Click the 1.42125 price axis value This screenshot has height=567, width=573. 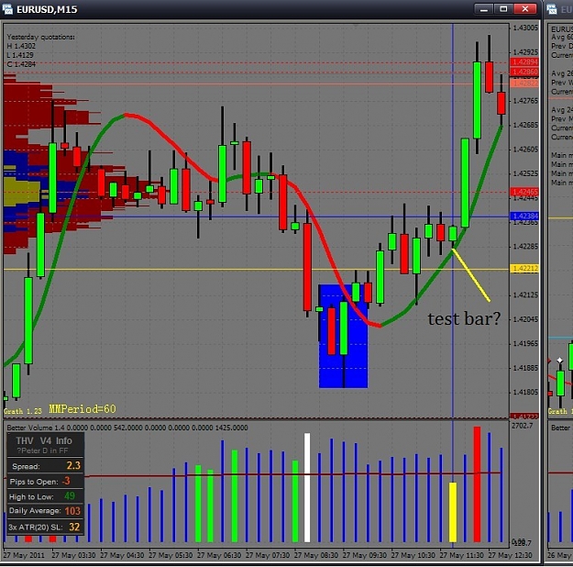(525, 295)
